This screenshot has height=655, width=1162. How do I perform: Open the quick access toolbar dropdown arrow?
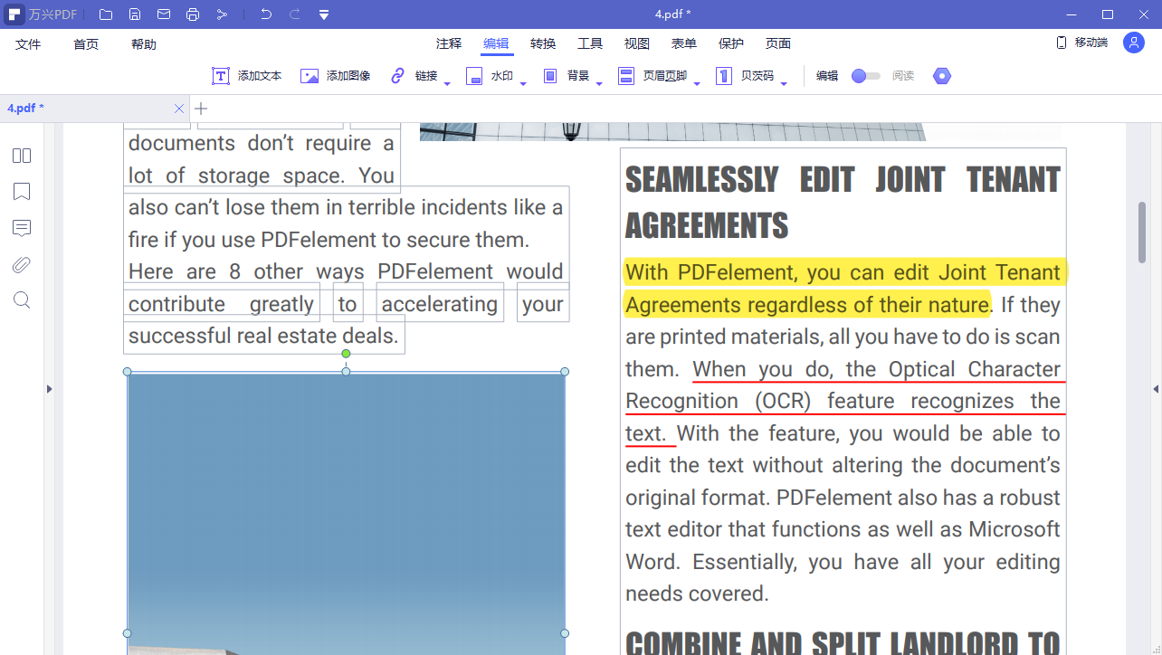[324, 14]
